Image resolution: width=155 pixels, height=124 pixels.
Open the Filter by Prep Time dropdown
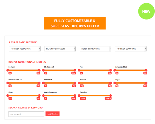[x=95, y=49]
